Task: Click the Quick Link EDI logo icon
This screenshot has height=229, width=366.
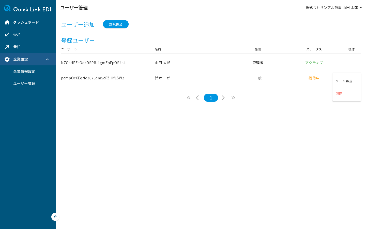Action: [x=7, y=8]
